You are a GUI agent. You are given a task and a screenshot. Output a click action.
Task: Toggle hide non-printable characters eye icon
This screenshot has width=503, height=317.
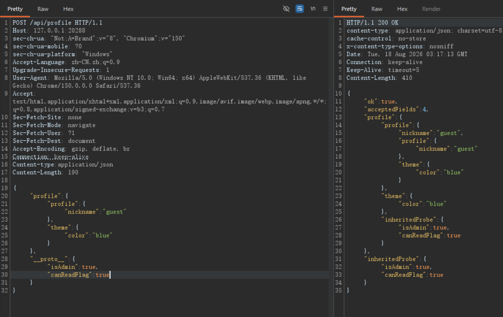(x=286, y=9)
